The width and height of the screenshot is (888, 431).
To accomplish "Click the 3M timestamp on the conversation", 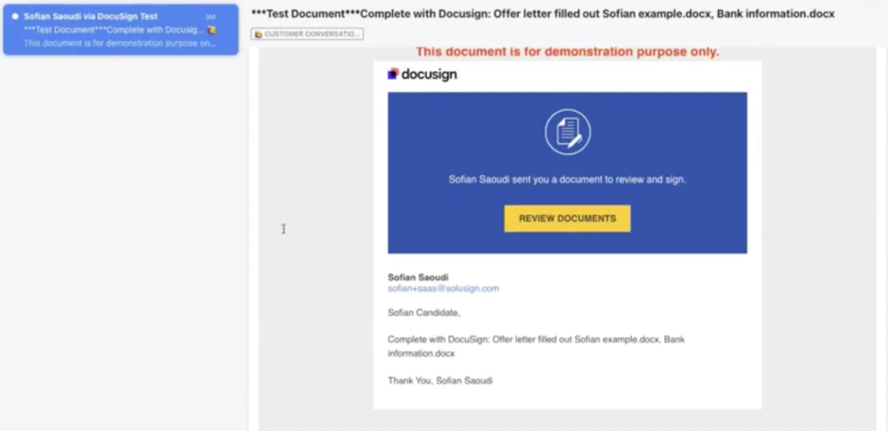I will tap(211, 17).
